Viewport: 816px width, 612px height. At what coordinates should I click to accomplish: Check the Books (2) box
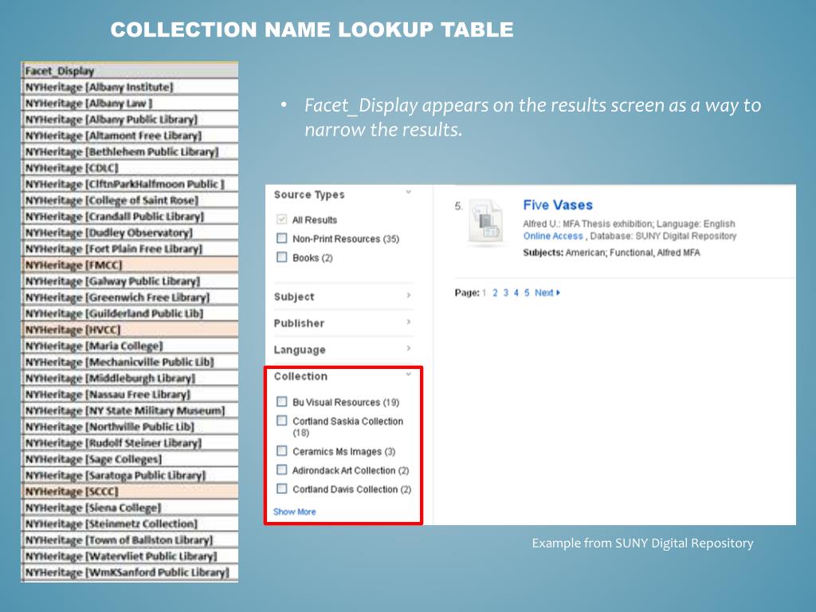[281, 257]
